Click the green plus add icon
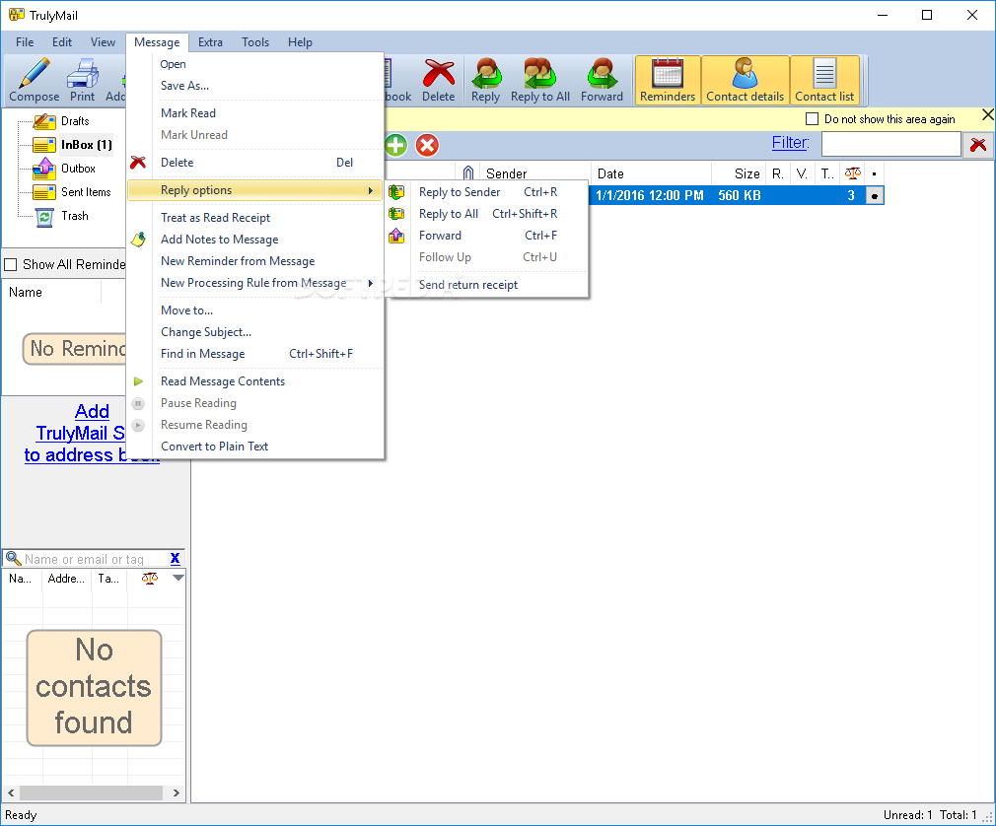Viewport: 996px width, 826px height. point(395,146)
